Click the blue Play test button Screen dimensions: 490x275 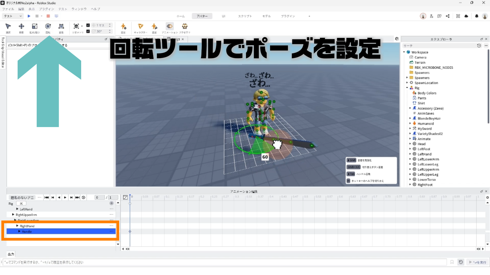(x=29, y=16)
